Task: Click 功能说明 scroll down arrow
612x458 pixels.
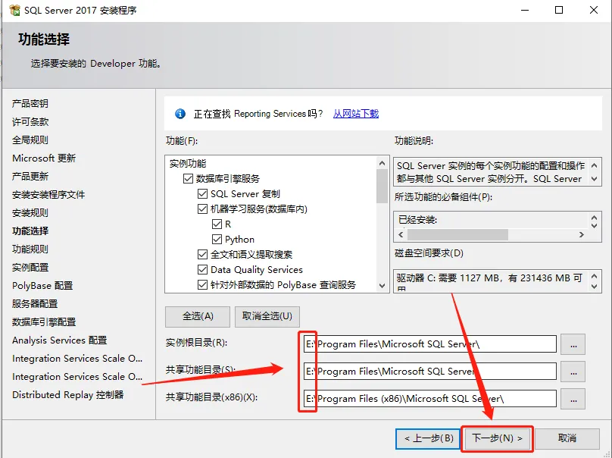Action: point(594,179)
